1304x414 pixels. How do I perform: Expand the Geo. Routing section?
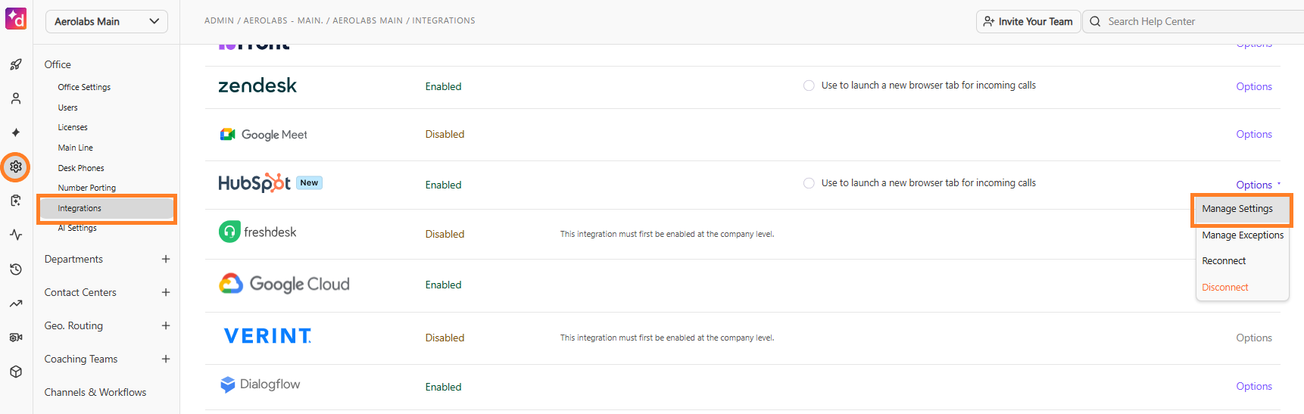click(166, 325)
